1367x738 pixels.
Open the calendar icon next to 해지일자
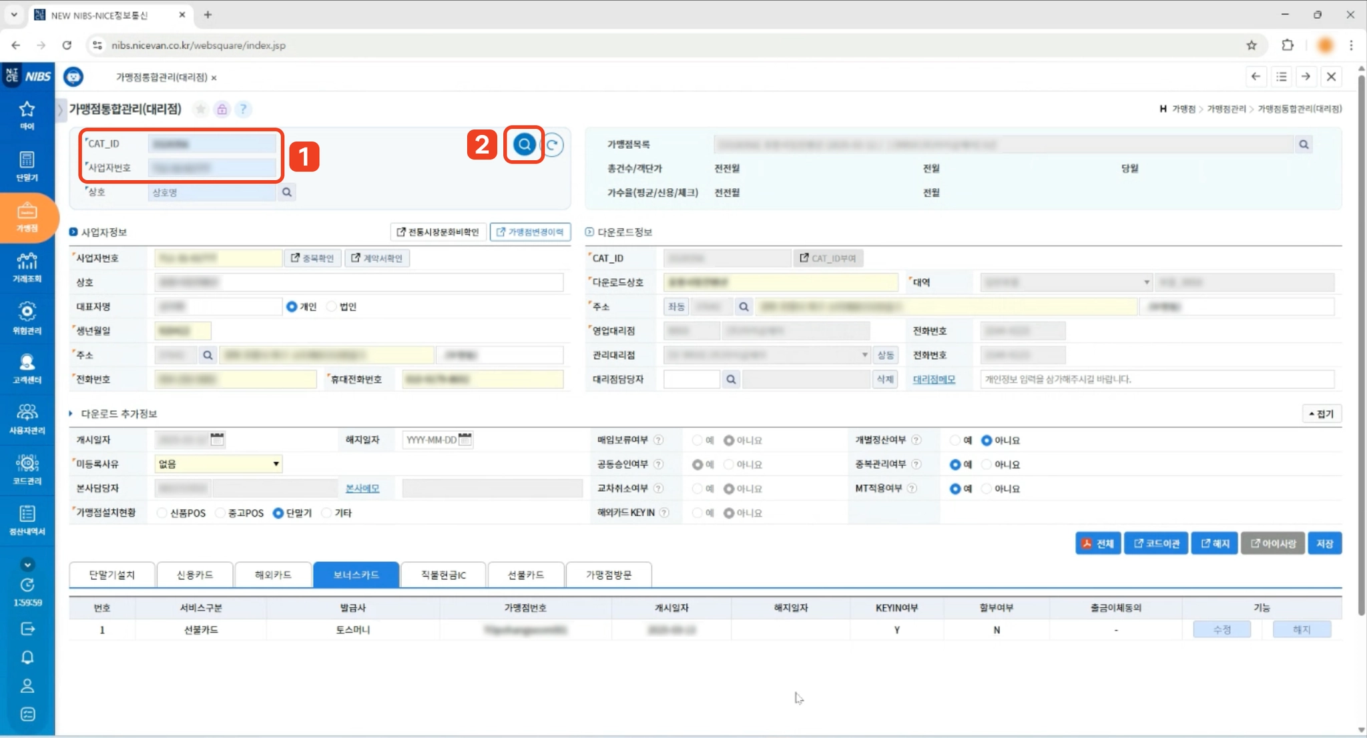465,439
